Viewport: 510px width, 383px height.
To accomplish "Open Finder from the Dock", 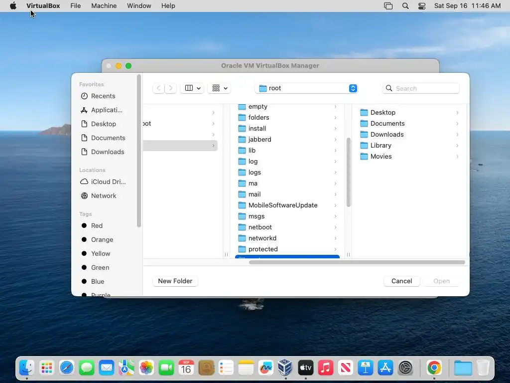I will (x=27, y=368).
